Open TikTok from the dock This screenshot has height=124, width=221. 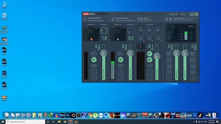pyautogui.click(x=200, y=115)
